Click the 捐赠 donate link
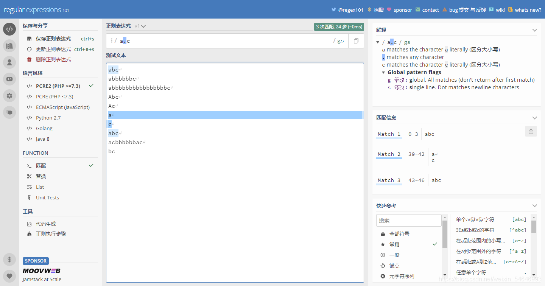Screen dimensions: 545x286 point(375,10)
